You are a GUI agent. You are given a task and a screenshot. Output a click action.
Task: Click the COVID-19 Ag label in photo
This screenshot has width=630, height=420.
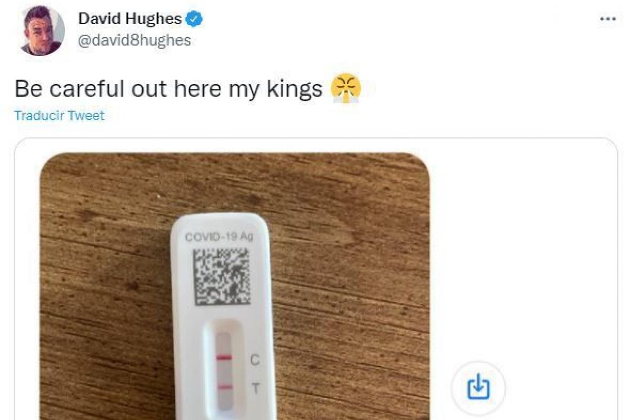(x=219, y=237)
